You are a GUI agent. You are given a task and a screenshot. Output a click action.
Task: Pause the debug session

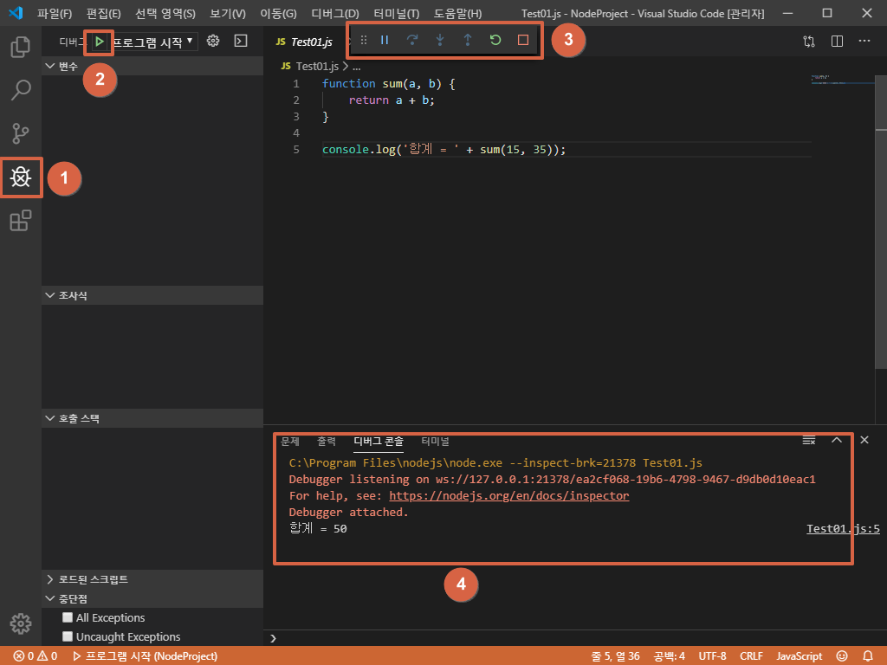pos(385,40)
